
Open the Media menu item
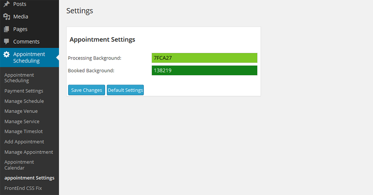coord(21,16)
